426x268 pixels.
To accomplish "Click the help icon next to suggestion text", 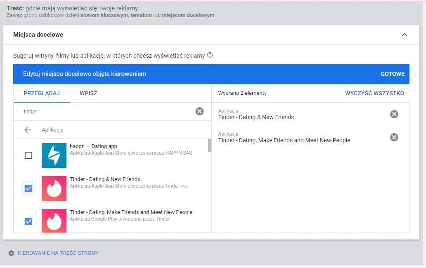I will point(210,55).
